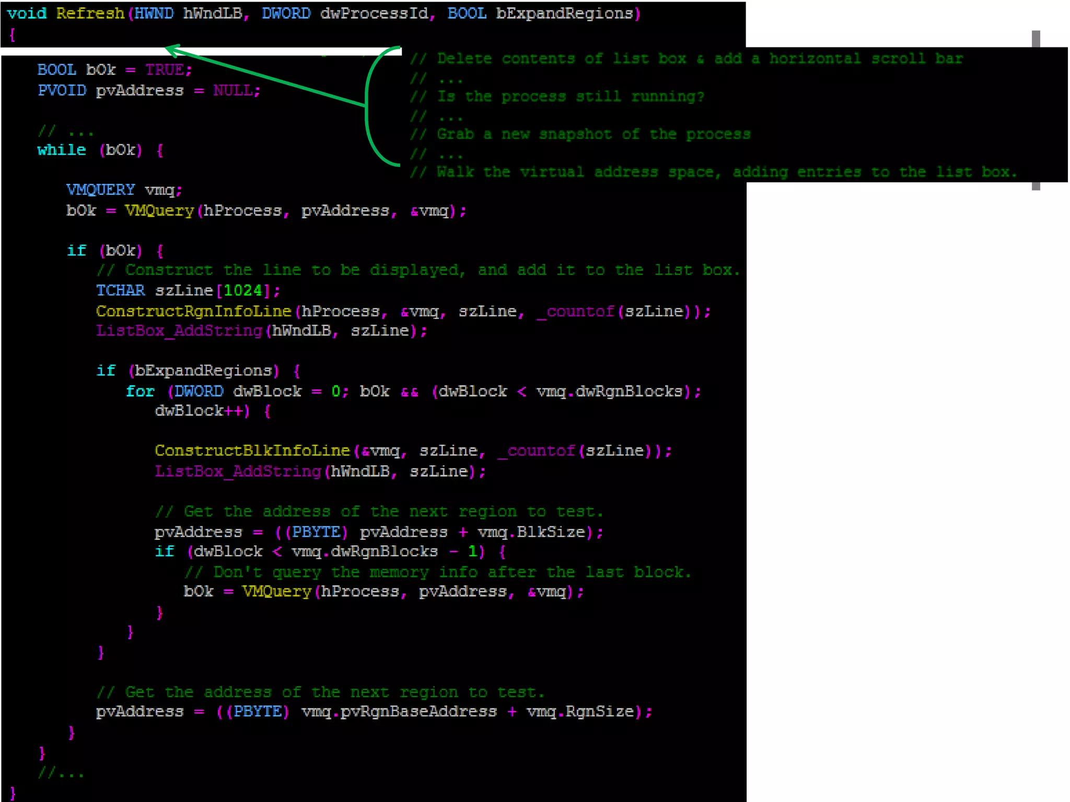Click vmq.RgnSize in last assignment
The width and height of the screenshot is (1070, 802).
tap(580, 712)
